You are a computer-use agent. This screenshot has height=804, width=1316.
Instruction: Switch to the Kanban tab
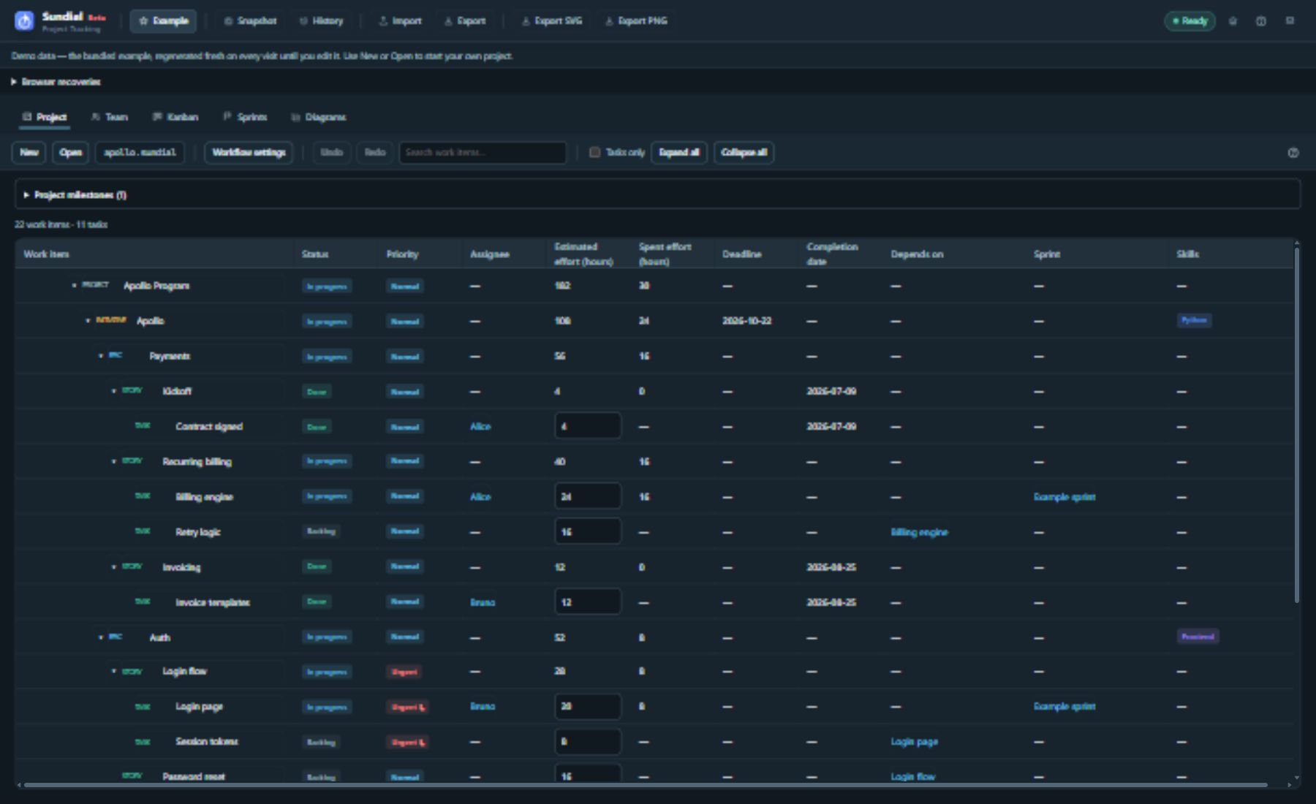(175, 117)
